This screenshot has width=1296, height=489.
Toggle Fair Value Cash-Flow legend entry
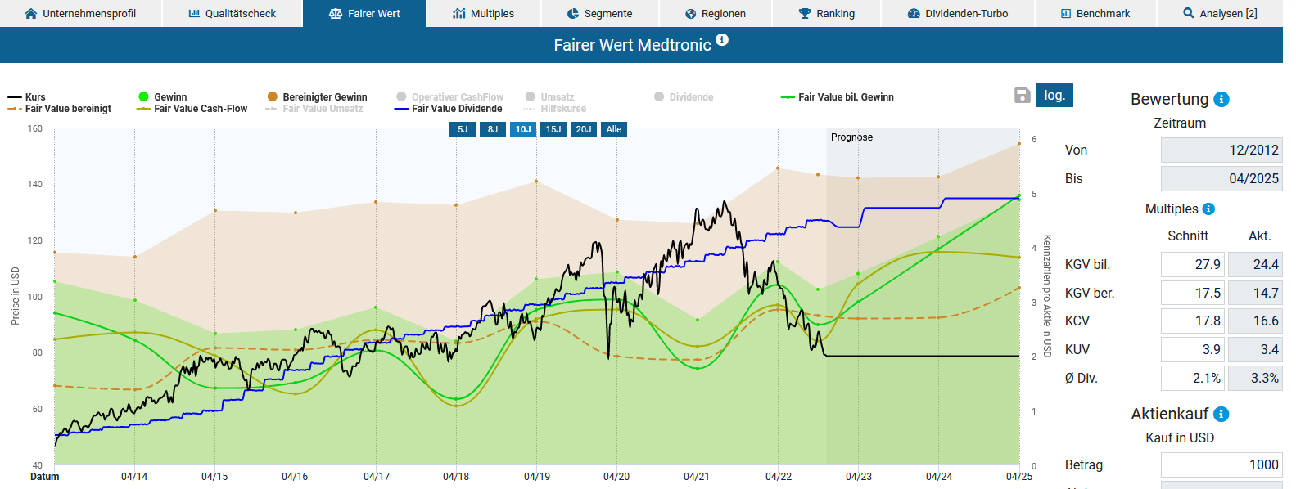[x=192, y=108]
